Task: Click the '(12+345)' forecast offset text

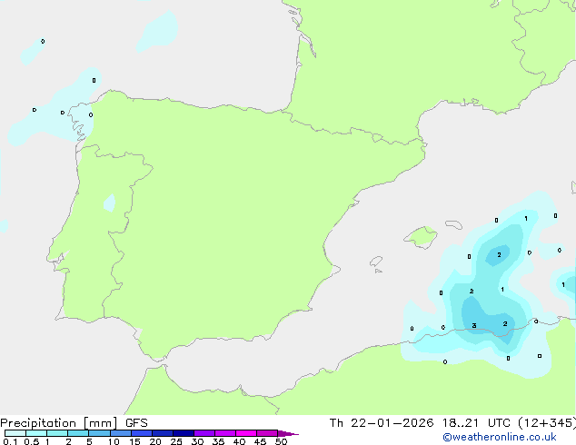Action: (x=547, y=423)
